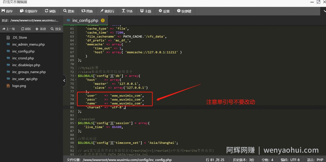Image resolution: width=326 pixels, height=162 pixels.
Task: Open the 搜索 search tool in toolbar
Action: (x=69, y=11)
